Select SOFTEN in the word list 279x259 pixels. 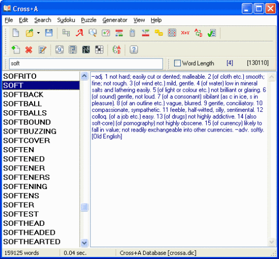point(41,150)
